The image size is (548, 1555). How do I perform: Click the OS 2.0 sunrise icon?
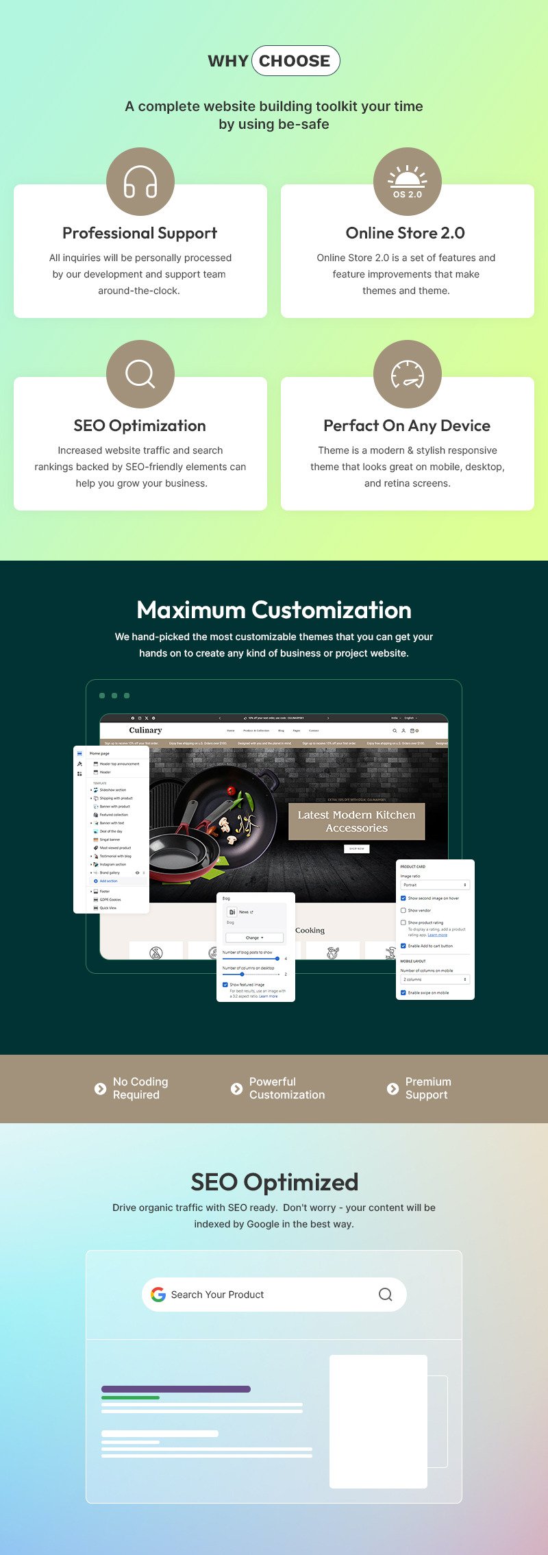click(x=407, y=182)
